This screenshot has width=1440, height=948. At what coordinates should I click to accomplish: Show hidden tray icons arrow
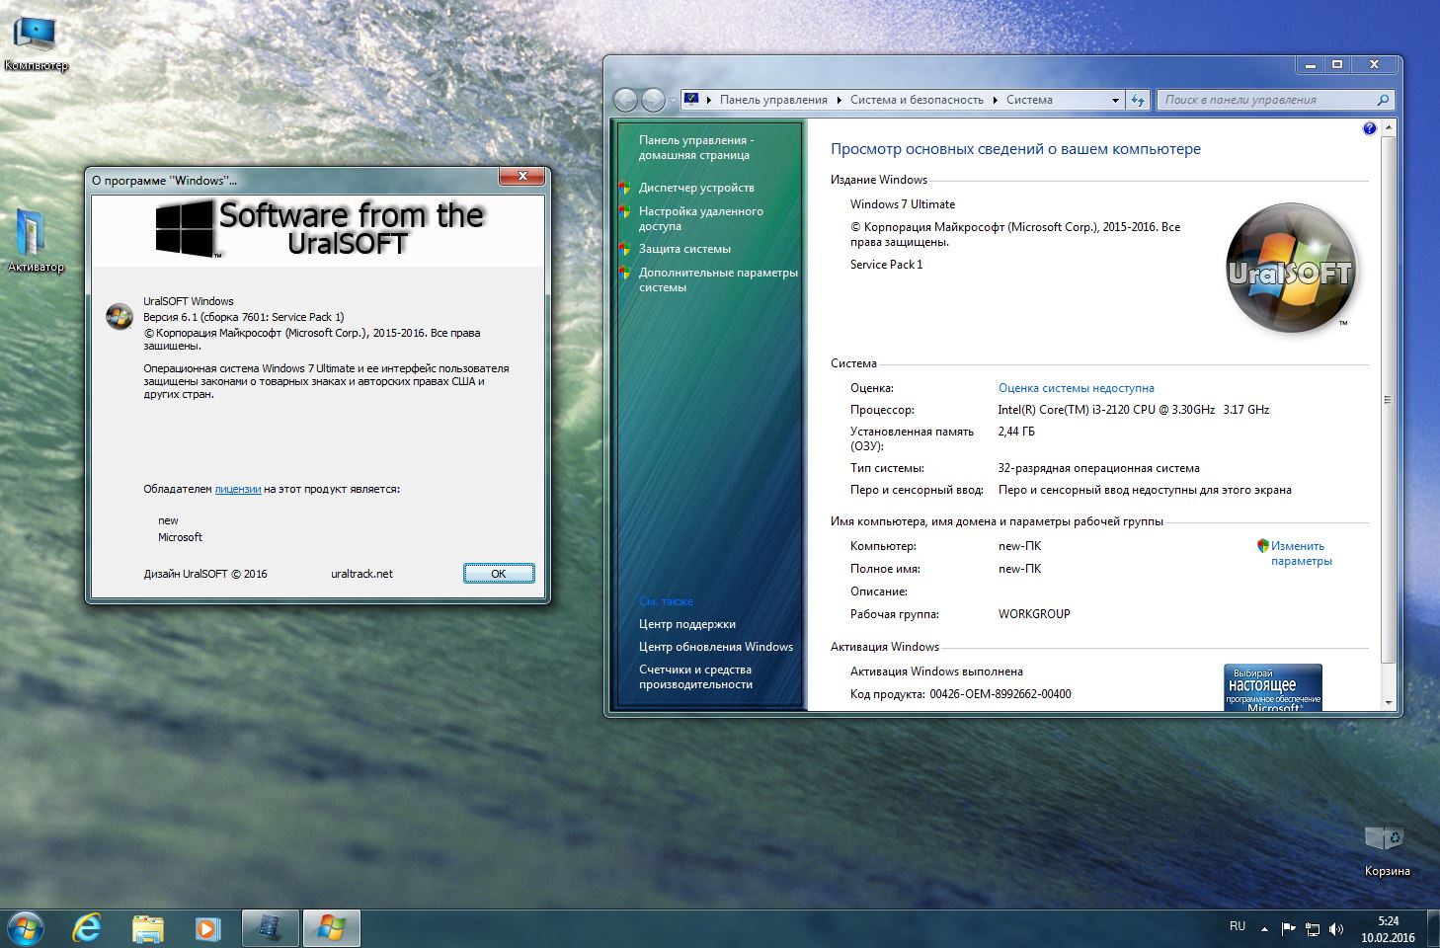coord(1264,929)
